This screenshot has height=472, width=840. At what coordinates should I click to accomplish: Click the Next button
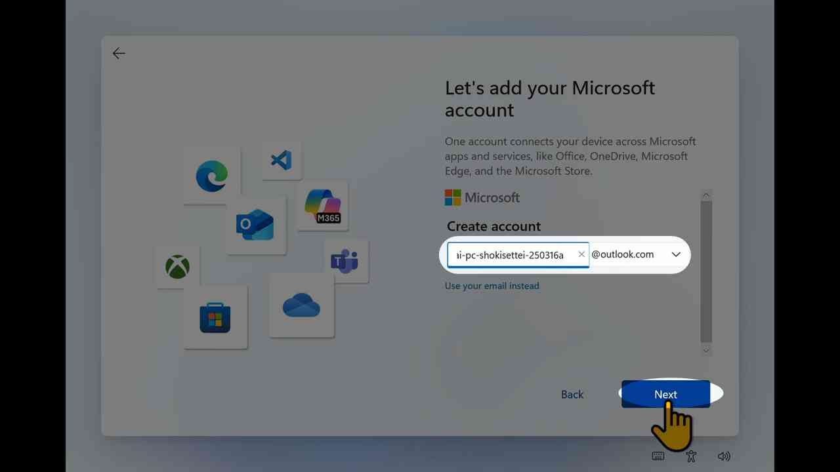tap(665, 394)
